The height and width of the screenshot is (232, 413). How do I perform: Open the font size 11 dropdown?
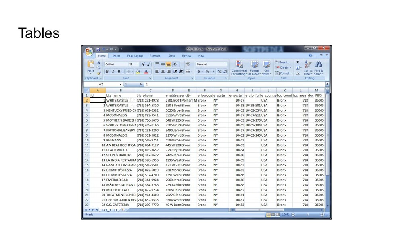click(x=137, y=64)
